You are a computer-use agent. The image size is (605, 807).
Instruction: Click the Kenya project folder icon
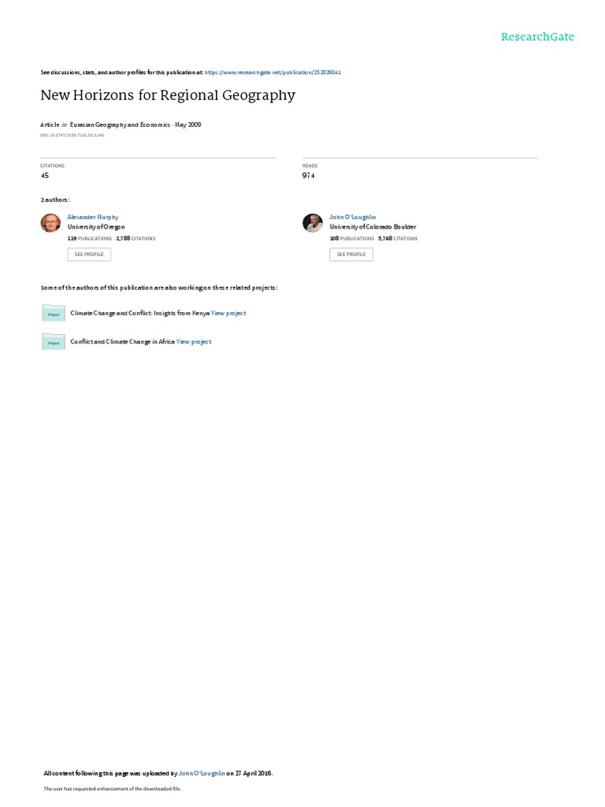pyautogui.click(x=54, y=313)
